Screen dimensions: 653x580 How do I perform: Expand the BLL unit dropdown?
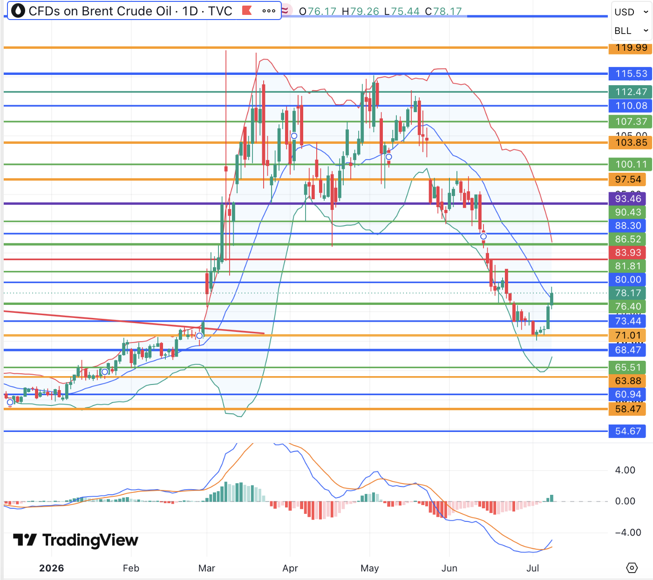coord(631,31)
